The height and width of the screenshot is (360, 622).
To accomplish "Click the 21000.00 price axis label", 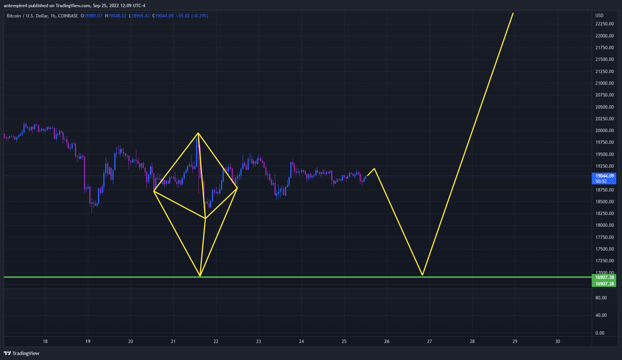I will (605, 83).
